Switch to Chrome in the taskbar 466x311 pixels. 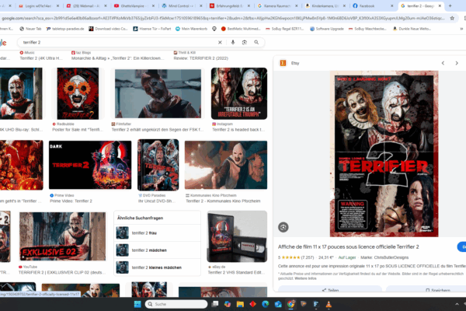point(291,304)
